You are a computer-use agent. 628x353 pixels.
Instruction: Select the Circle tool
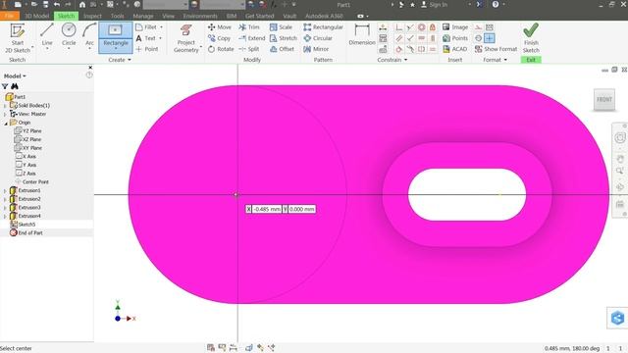click(69, 35)
